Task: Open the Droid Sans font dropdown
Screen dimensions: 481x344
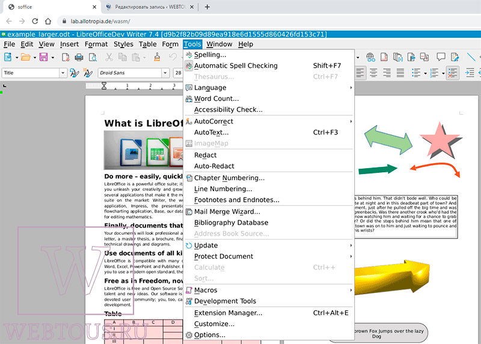Action: point(165,73)
